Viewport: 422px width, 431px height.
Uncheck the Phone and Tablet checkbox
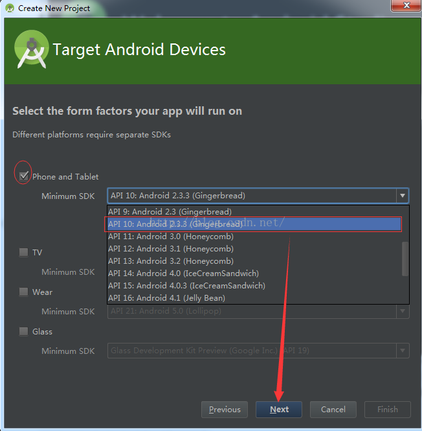(23, 176)
